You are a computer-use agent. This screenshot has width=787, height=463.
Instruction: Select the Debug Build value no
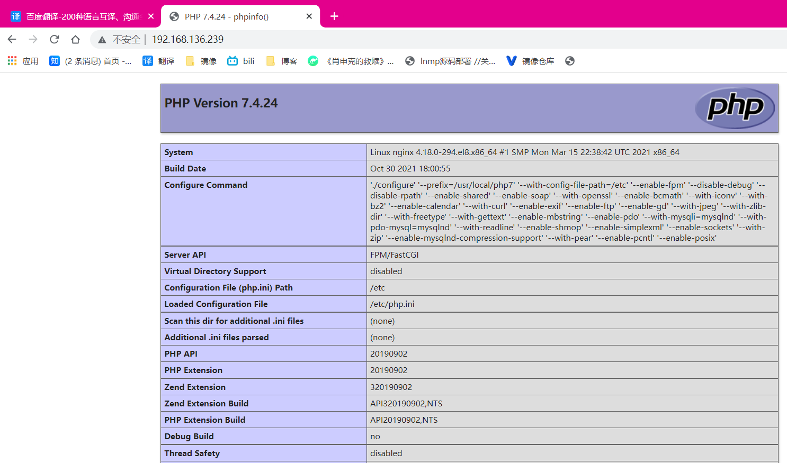coord(375,437)
